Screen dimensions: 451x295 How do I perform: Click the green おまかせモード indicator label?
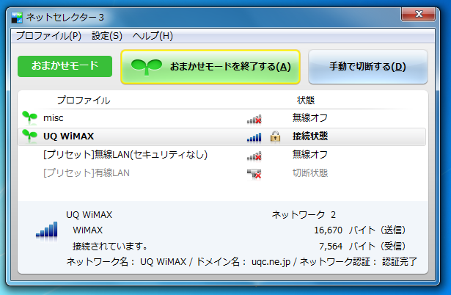click(x=65, y=66)
